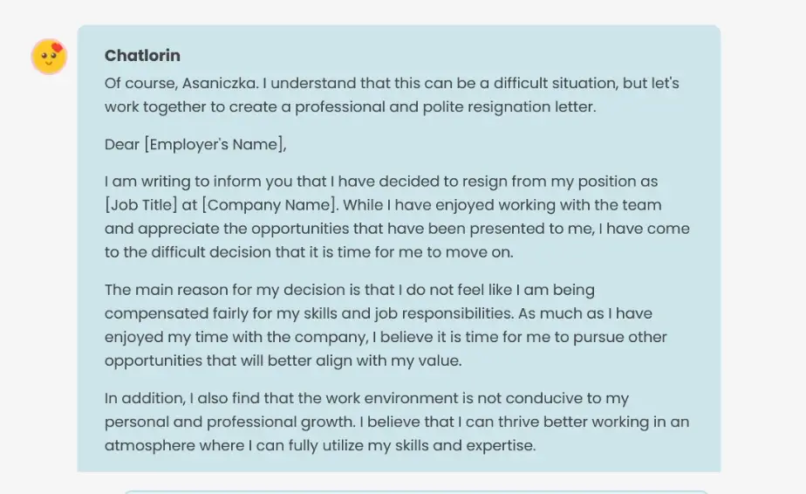Click the word "Dear" in the salutation
Viewport: 806px width, 494px height.
click(x=122, y=145)
